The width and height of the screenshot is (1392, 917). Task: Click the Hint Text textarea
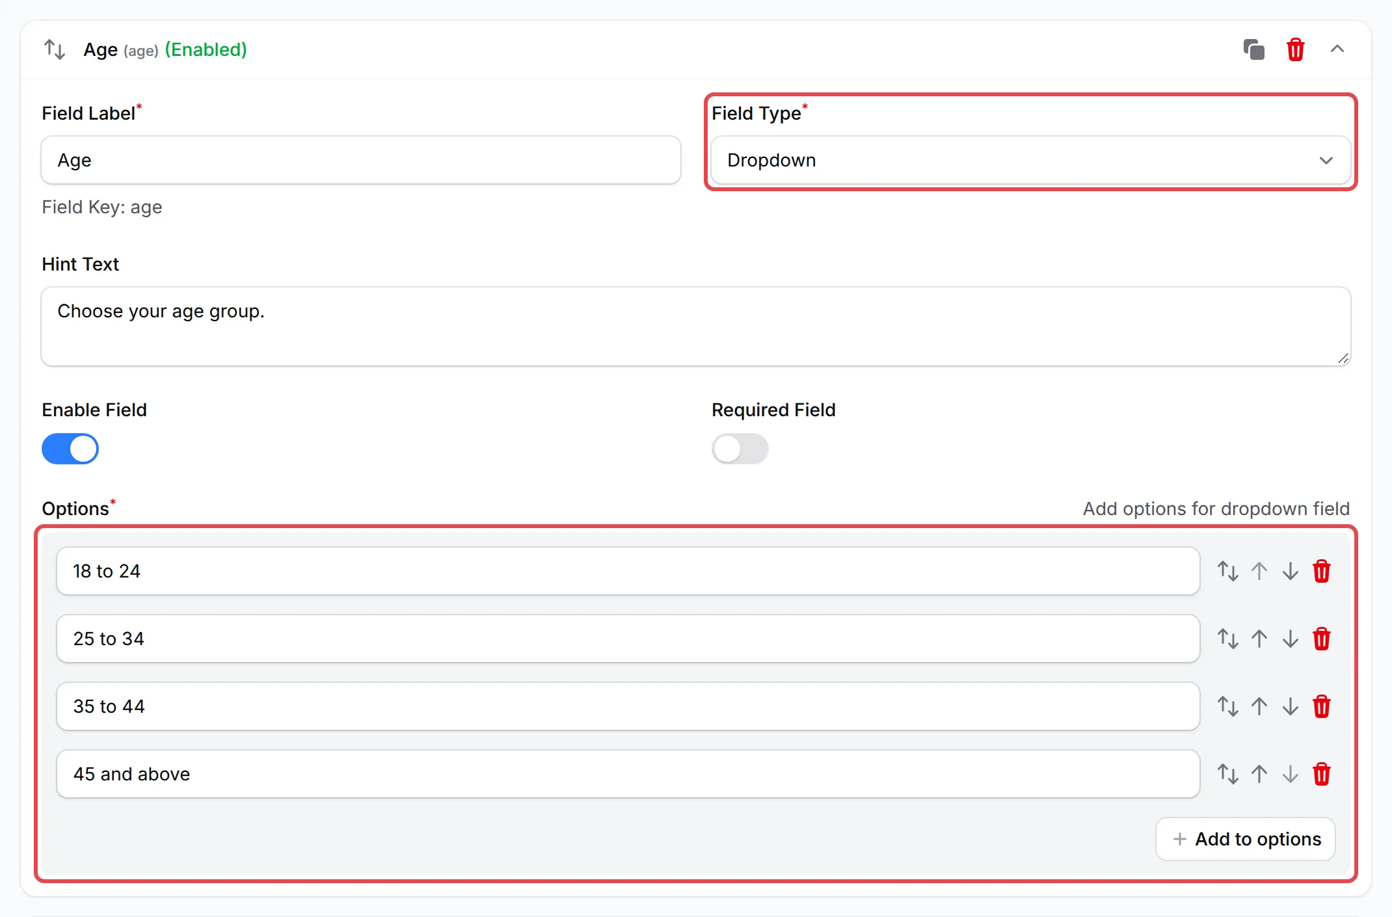click(x=696, y=326)
